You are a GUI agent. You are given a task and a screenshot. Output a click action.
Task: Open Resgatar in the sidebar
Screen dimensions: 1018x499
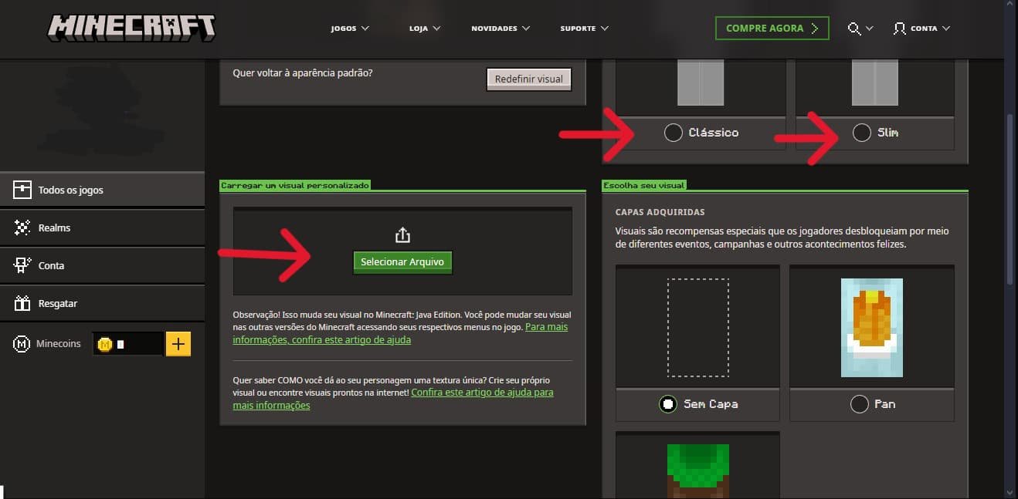(102, 303)
